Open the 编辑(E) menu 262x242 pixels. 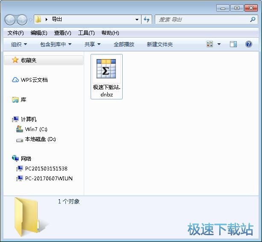39,33
